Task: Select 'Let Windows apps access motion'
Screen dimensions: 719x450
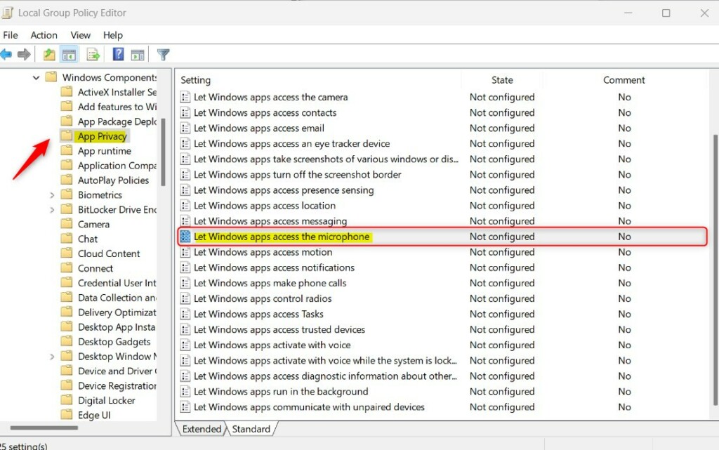Action: pyautogui.click(x=263, y=252)
